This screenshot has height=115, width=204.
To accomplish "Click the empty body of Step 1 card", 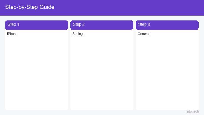I will (36, 73).
